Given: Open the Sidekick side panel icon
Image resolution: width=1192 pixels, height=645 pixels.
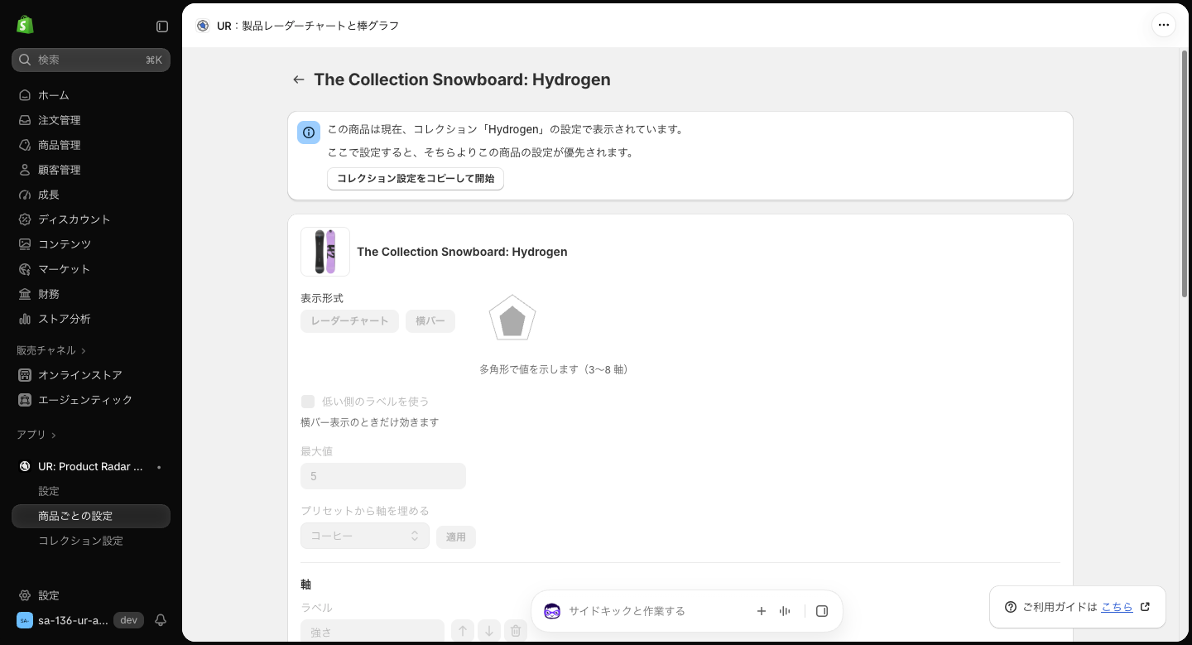Looking at the screenshot, I should pos(822,611).
